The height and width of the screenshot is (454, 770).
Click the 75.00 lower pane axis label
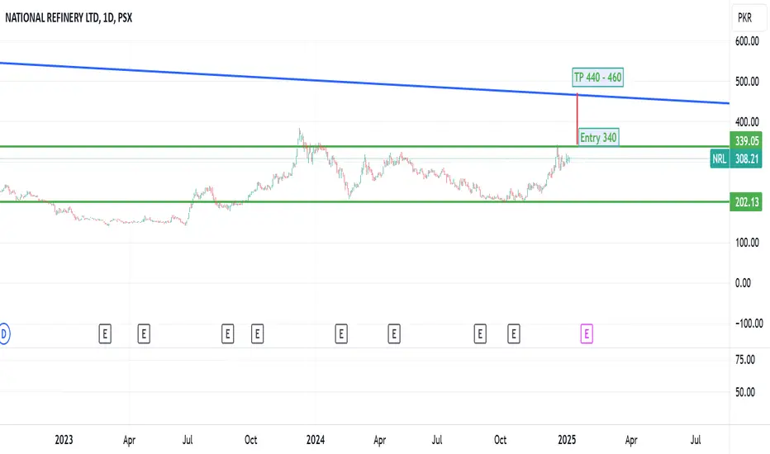point(745,360)
